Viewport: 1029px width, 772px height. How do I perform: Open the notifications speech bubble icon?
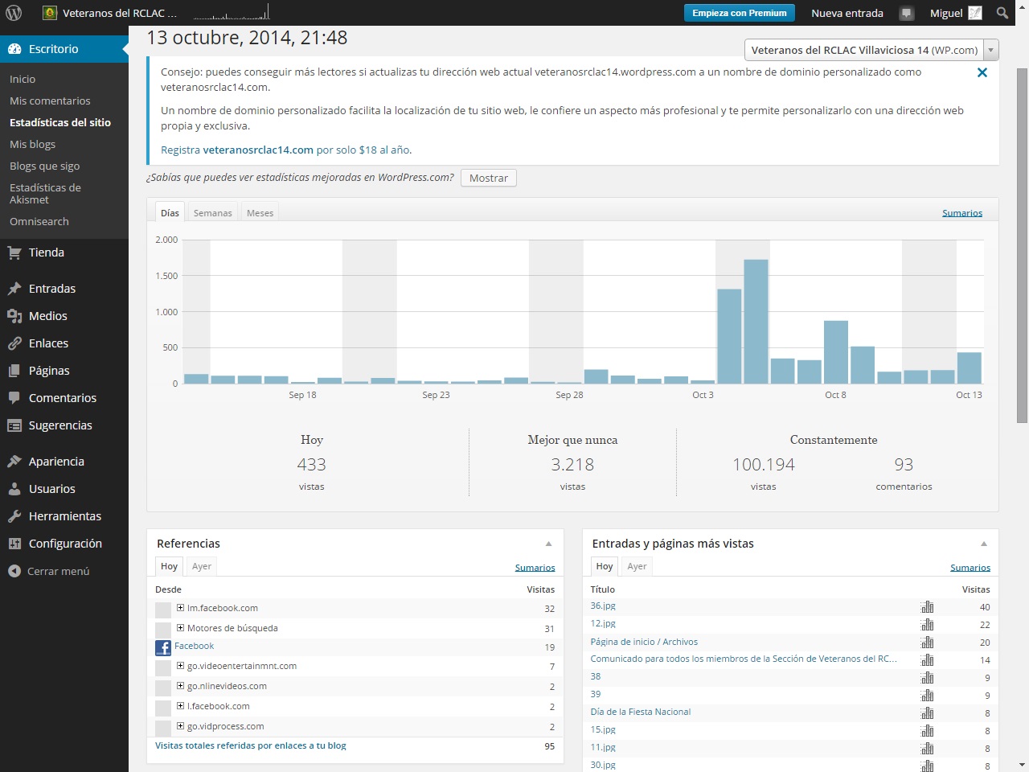907,13
